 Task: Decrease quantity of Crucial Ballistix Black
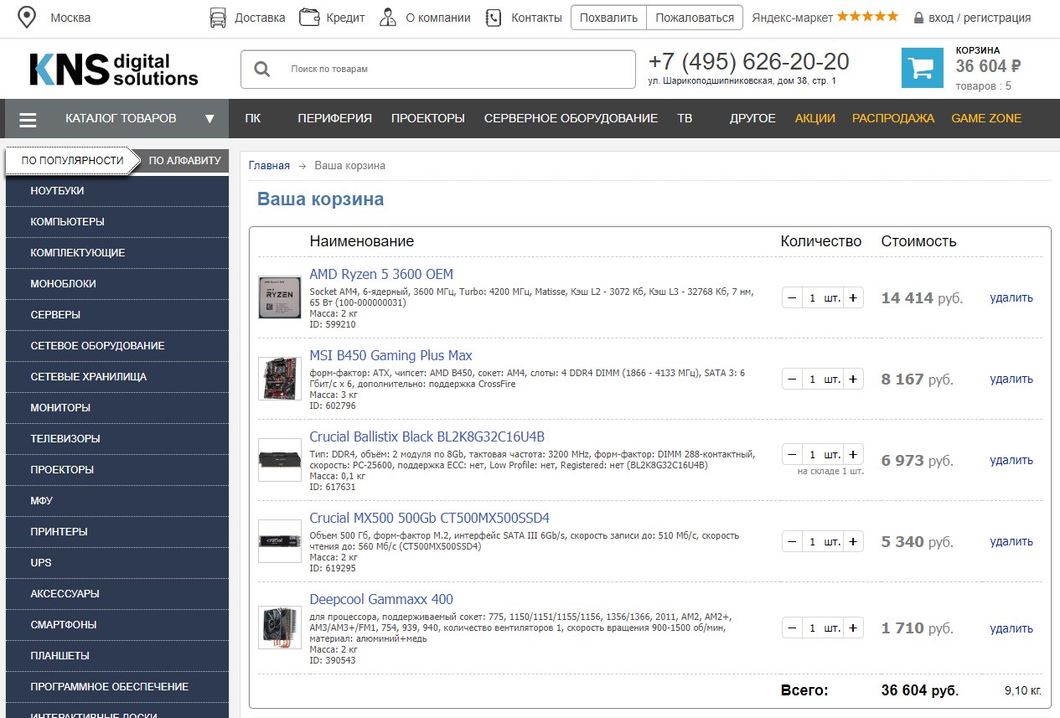click(792, 454)
